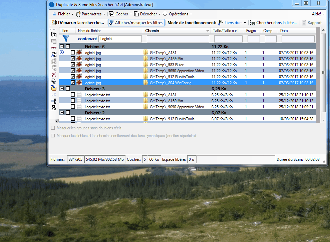Viewport: 330px width, 242px height.
Task: Uncheck logiciel.jpg in _983 Ruler
Action: click(73, 65)
